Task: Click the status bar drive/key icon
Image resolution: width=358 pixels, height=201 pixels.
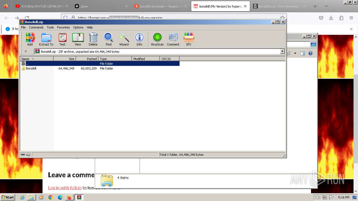Action: [x=26, y=155]
